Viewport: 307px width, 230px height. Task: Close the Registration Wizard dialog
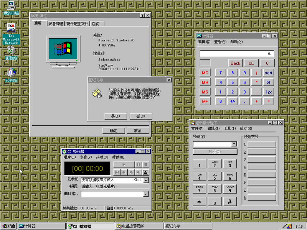pyautogui.click(x=169, y=80)
